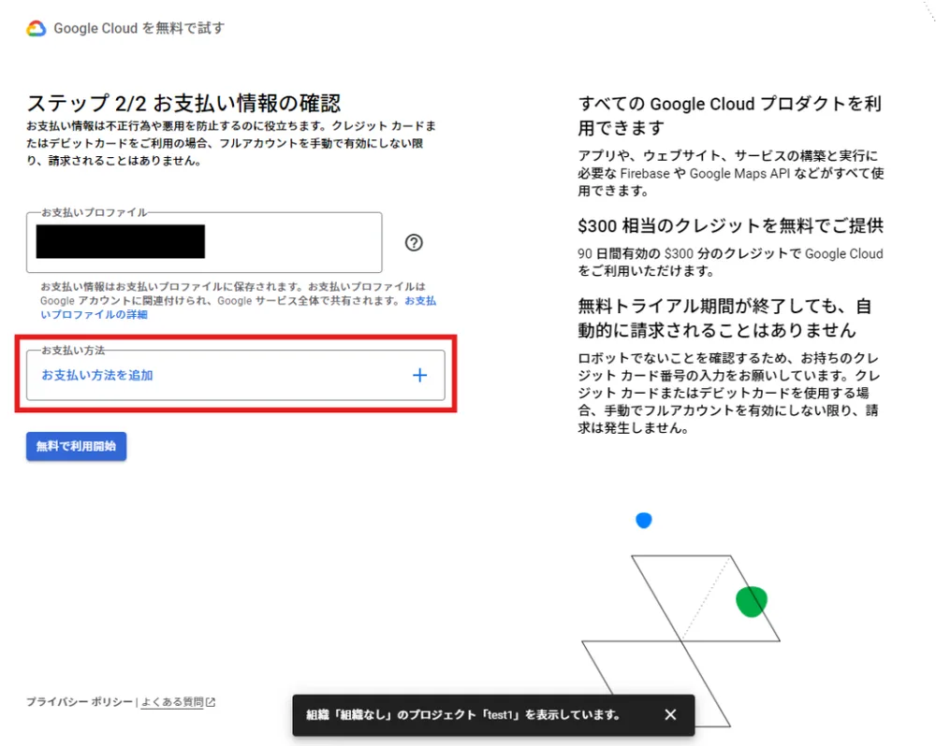Select お支払い方法を追加 text link
The width and height of the screenshot is (936, 746).
click(97, 375)
